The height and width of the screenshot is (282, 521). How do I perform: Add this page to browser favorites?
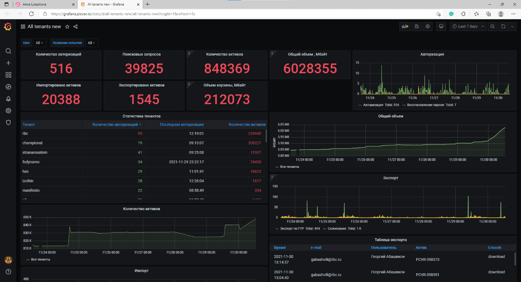(x=438, y=14)
